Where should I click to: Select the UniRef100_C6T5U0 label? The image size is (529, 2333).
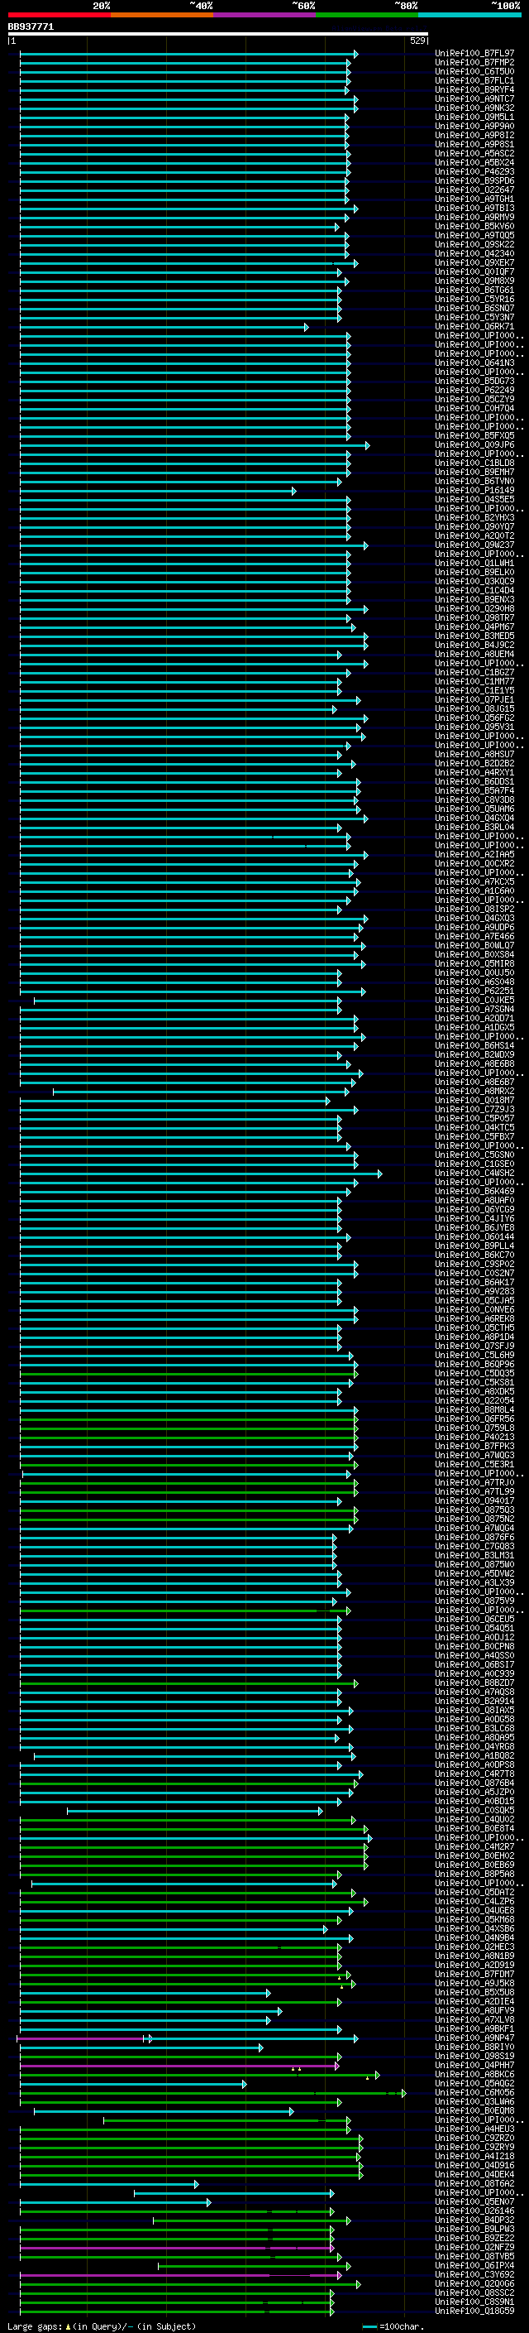(474, 71)
